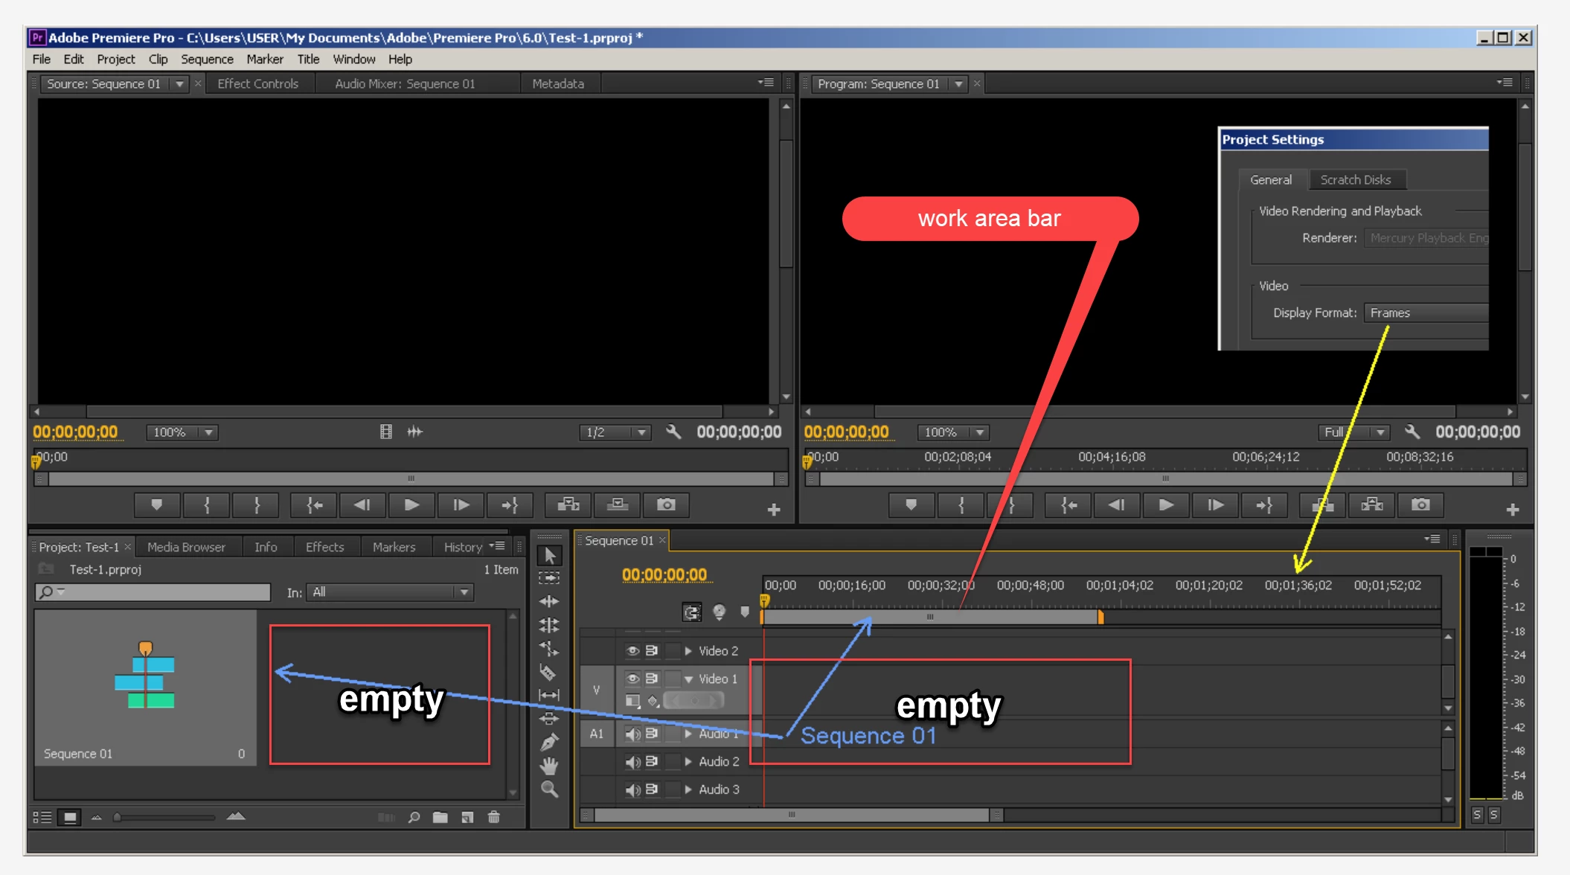Screen dimensions: 1570x875
Task: Click the Export Frame camera icon in the Program monitor
Action: (1420, 505)
